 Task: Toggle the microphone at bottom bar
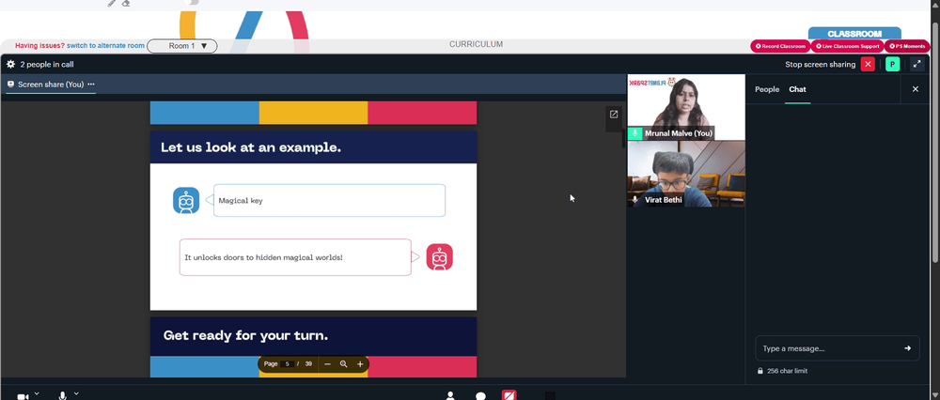pos(62,396)
